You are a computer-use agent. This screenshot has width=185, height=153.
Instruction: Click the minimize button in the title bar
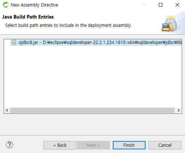144,5
